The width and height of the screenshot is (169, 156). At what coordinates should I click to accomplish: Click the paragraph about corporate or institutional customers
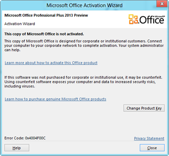84,45
